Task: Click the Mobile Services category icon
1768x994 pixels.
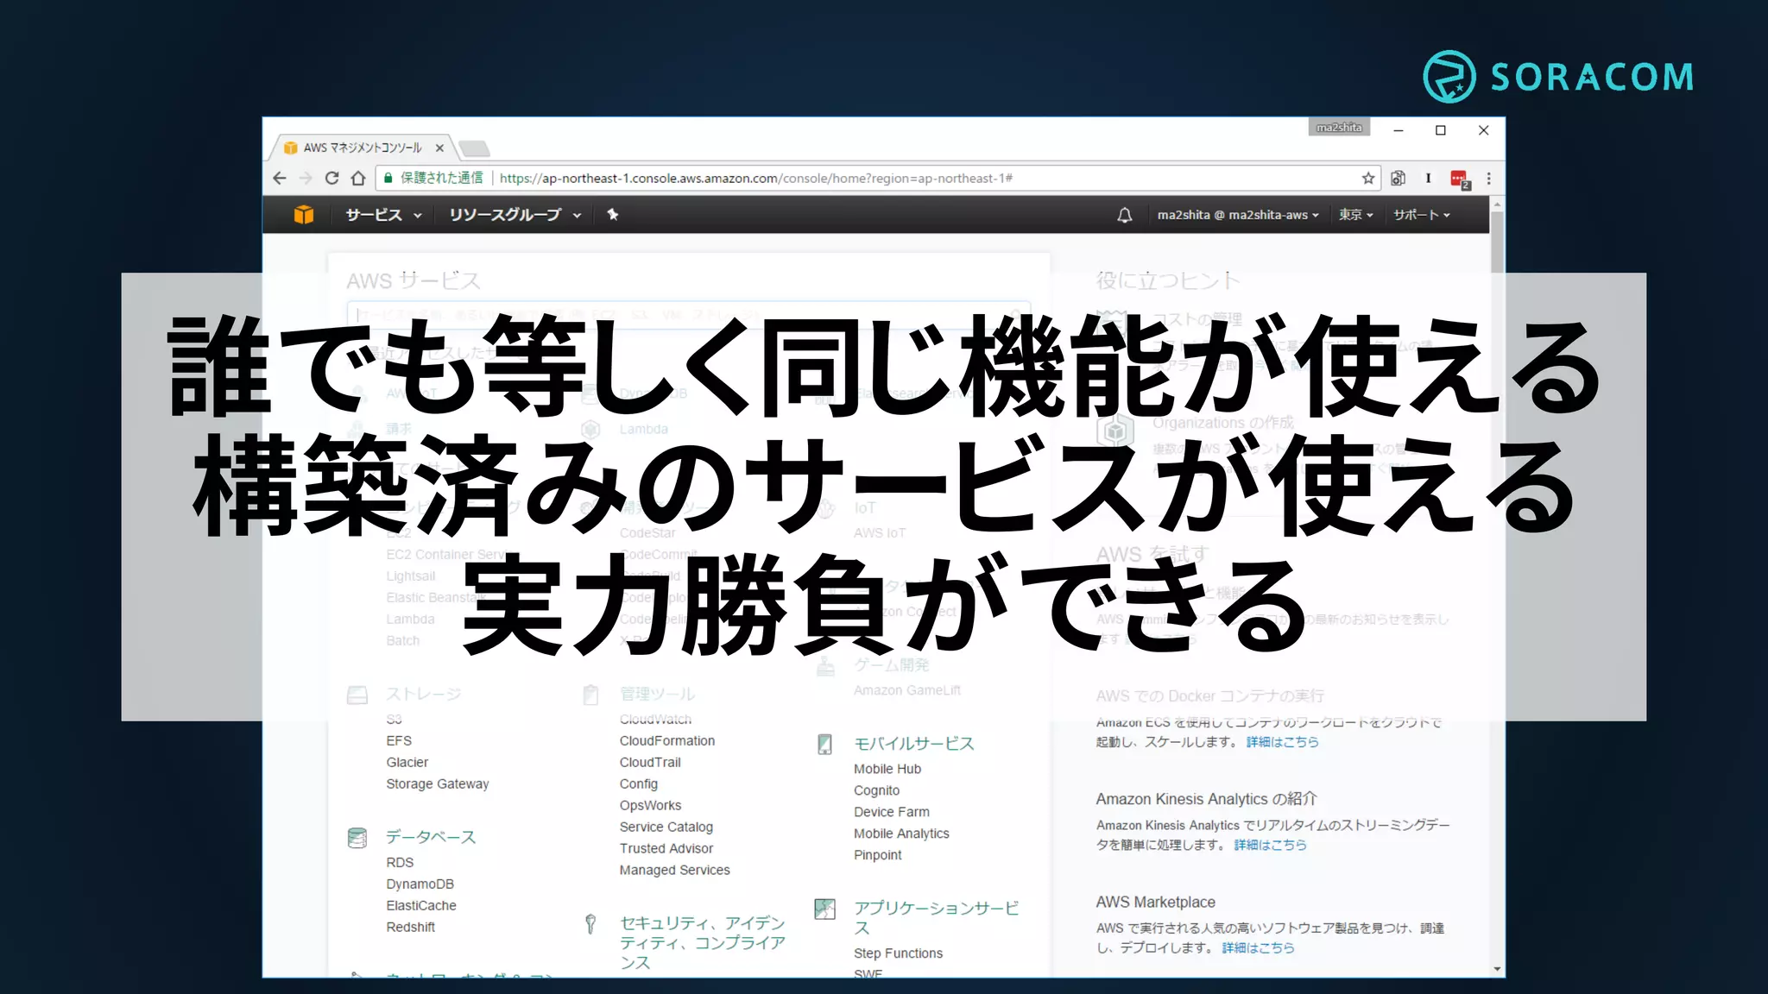Action: (825, 744)
